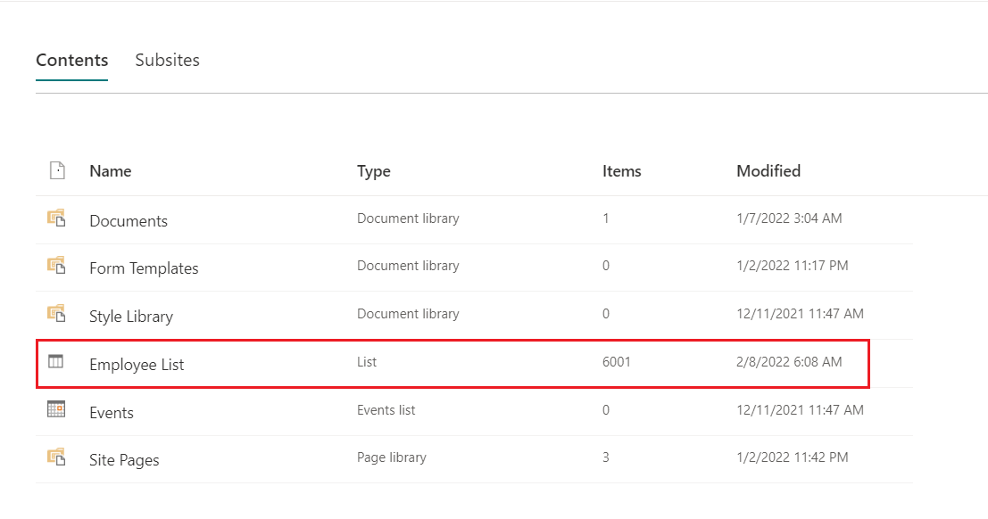Click the Form Templates library icon
Viewport: 988px width, 519px height.
tap(57, 265)
